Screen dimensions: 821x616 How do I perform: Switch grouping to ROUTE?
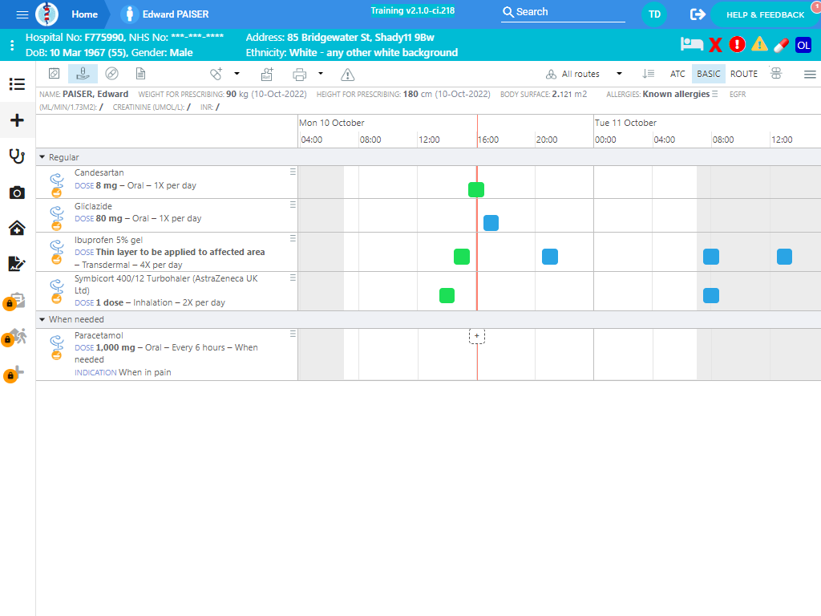(x=743, y=74)
